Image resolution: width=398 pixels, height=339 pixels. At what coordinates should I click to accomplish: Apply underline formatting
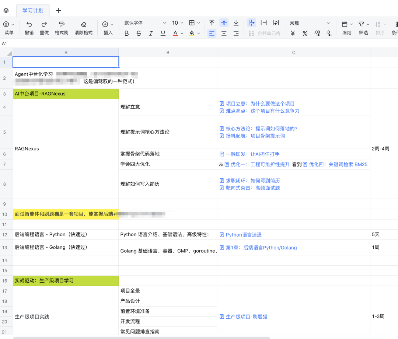[163, 33]
